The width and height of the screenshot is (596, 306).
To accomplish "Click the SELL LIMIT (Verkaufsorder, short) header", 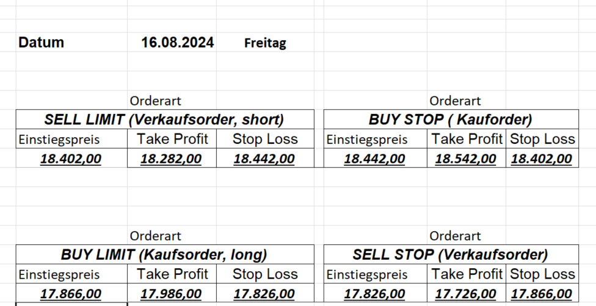I will [x=164, y=119].
